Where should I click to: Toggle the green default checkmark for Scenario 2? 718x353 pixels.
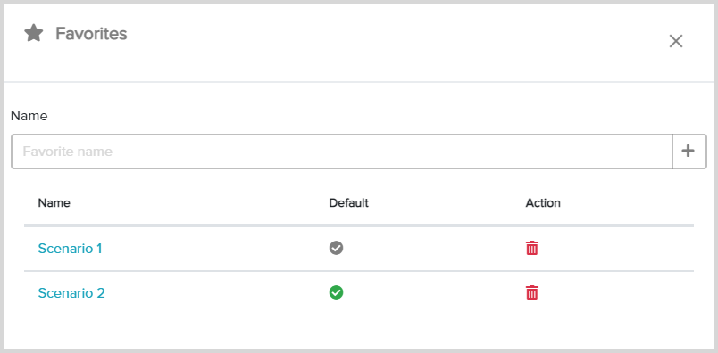click(336, 292)
